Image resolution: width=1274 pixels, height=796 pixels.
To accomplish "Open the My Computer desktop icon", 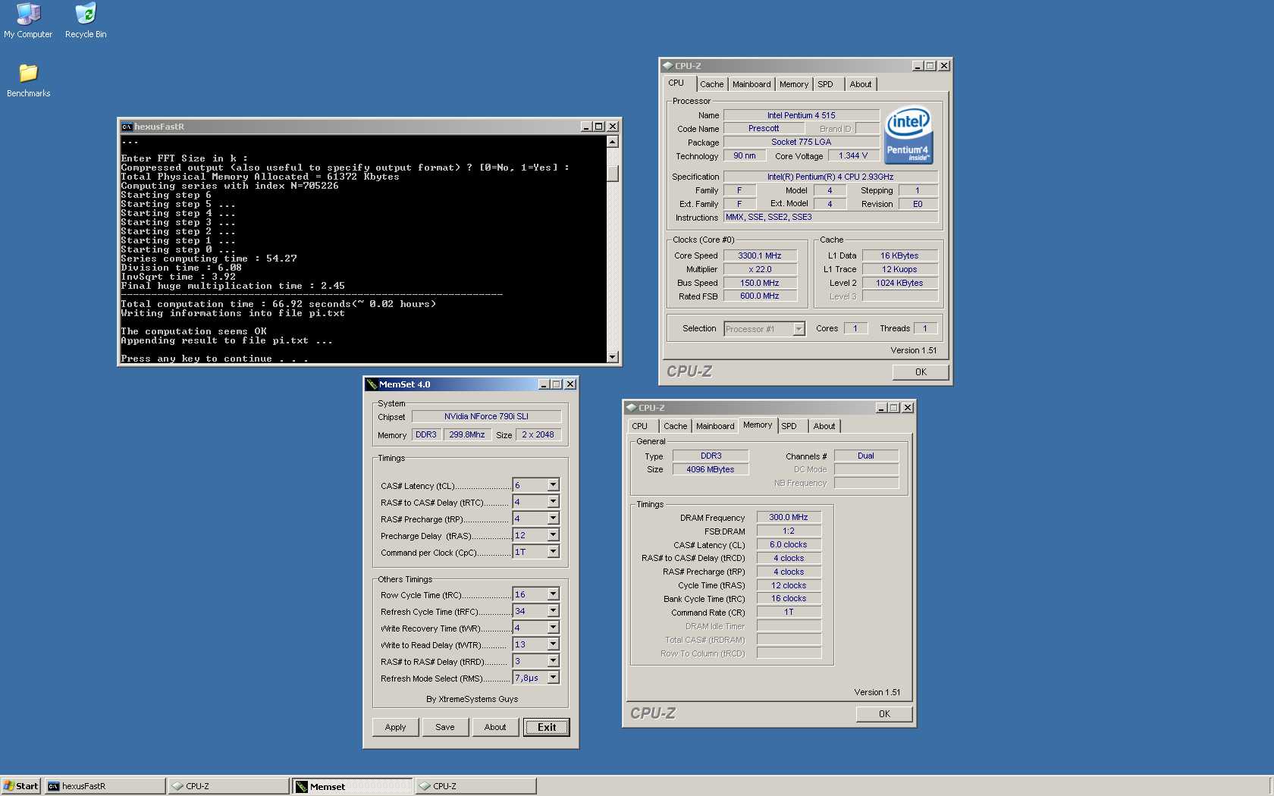I will point(28,20).
